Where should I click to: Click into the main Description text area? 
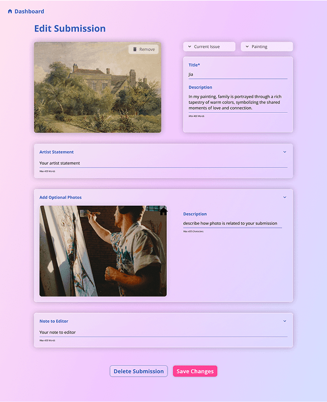pos(238,102)
